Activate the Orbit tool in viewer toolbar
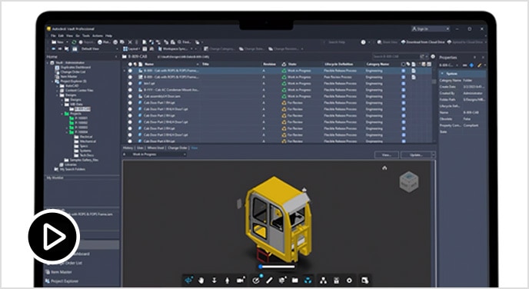 click(188, 280)
